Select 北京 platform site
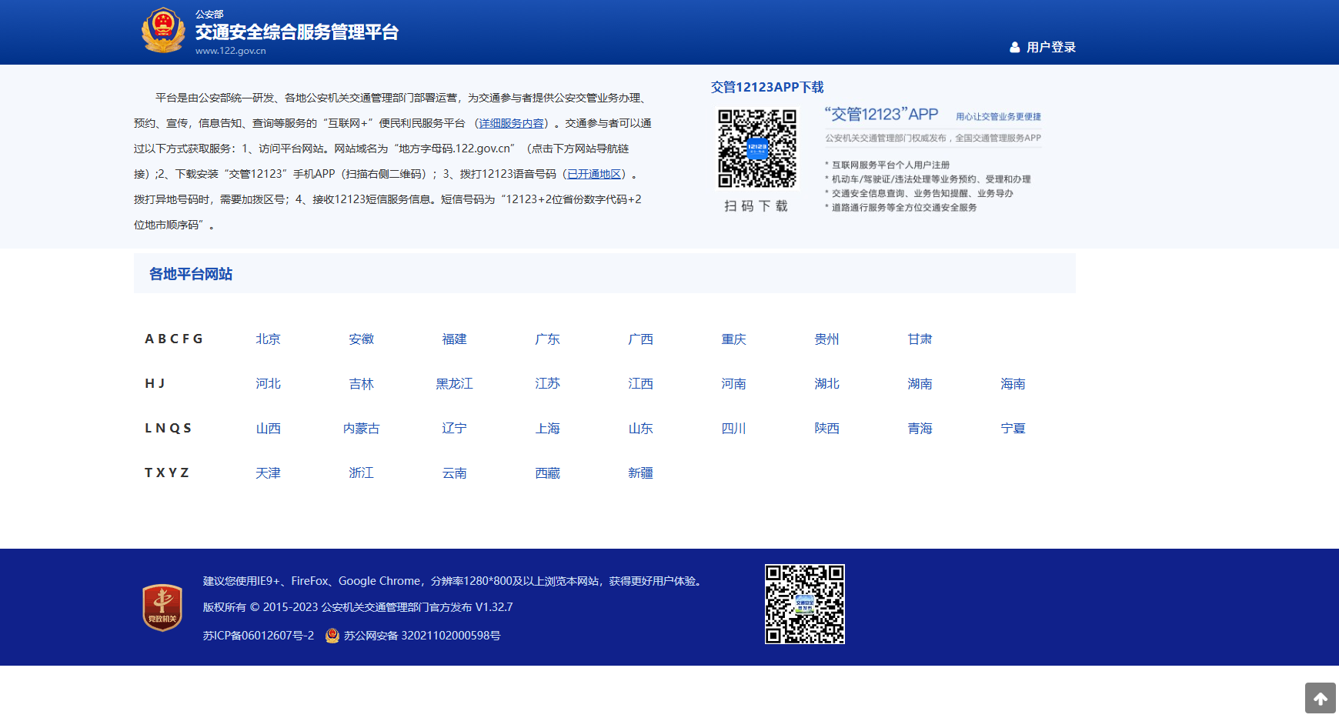1339x728 pixels. coord(269,339)
